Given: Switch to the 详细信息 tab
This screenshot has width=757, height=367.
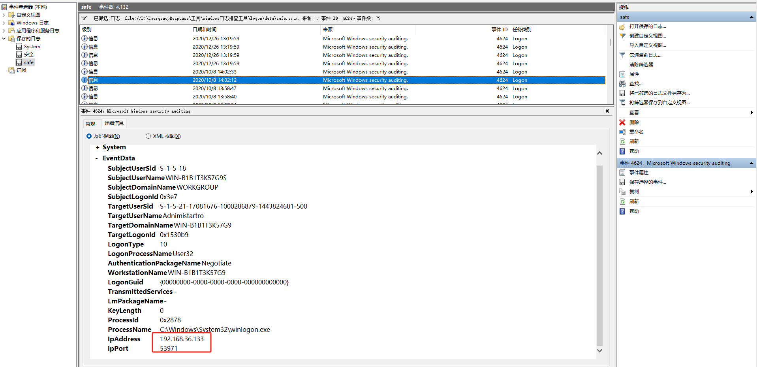Looking at the screenshot, I should (114, 123).
